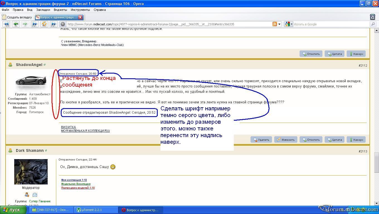This screenshot has width=379, height=214.
Task: Click the panel toggle arrow on left edge
Action: click(x=1, y=113)
